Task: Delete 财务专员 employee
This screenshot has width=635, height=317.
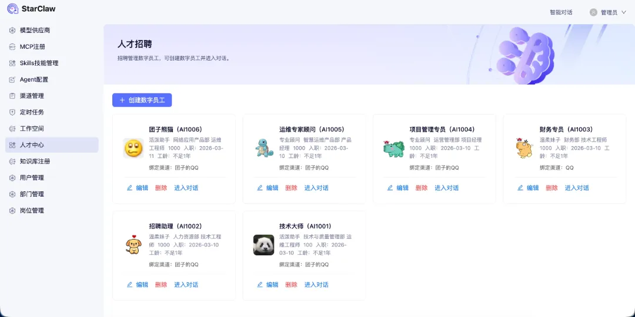Action: tap(552, 188)
